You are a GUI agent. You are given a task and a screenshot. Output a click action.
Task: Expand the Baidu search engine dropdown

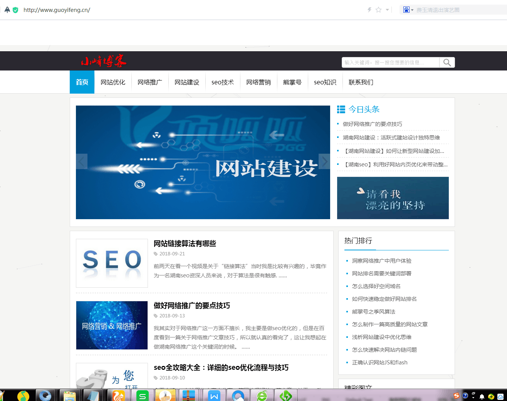tap(412, 10)
